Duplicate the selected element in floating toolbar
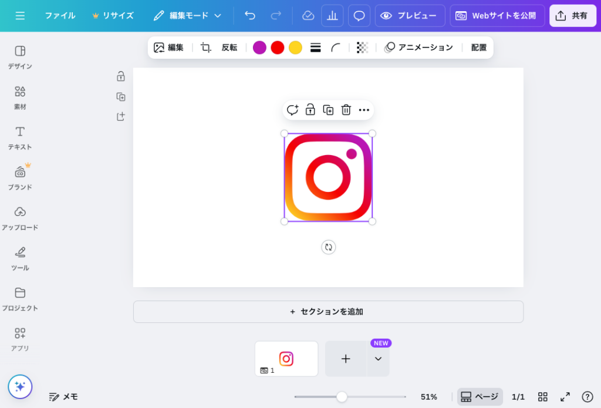Screen dimensions: 601x408 pyautogui.click(x=328, y=110)
